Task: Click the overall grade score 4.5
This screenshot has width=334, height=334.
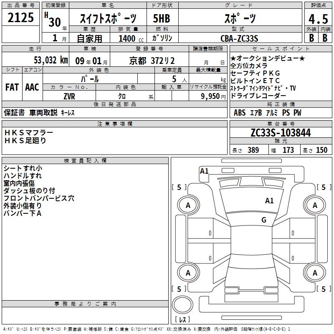Action: pyautogui.click(x=318, y=19)
